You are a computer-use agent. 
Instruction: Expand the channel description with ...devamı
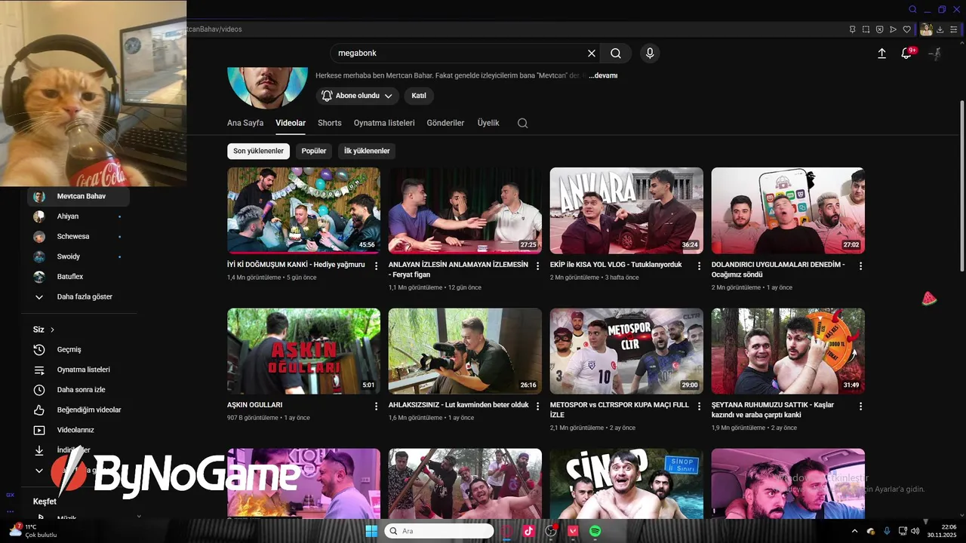[x=603, y=75]
